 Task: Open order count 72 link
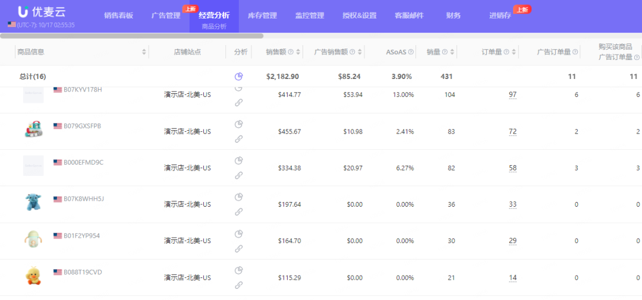(512, 131)
